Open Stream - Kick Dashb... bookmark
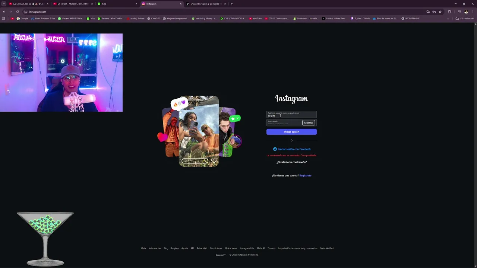Viewport: 477px width, 268px height. point(111,19)
